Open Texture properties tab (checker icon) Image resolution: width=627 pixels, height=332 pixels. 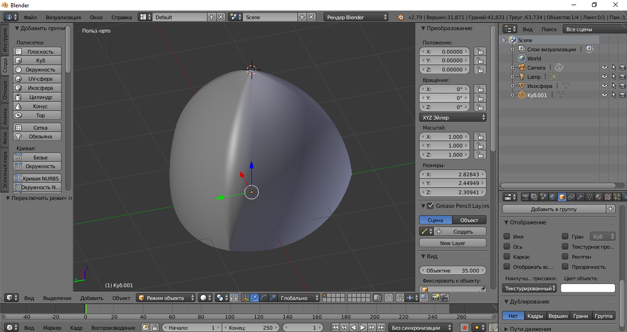pyautogui.click(x=608, y=197)
